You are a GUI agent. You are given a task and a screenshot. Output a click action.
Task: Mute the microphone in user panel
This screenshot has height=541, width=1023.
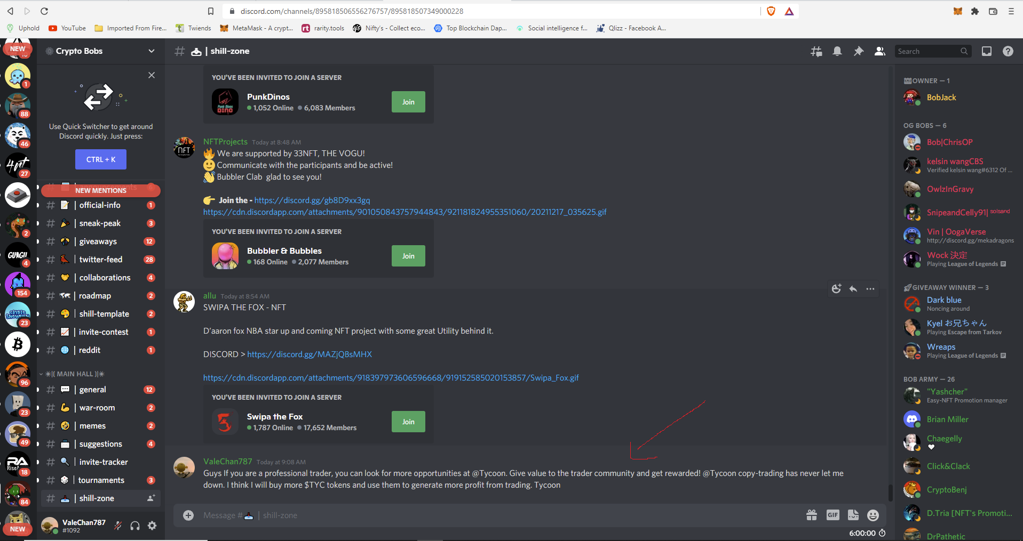tap(118, 526)
